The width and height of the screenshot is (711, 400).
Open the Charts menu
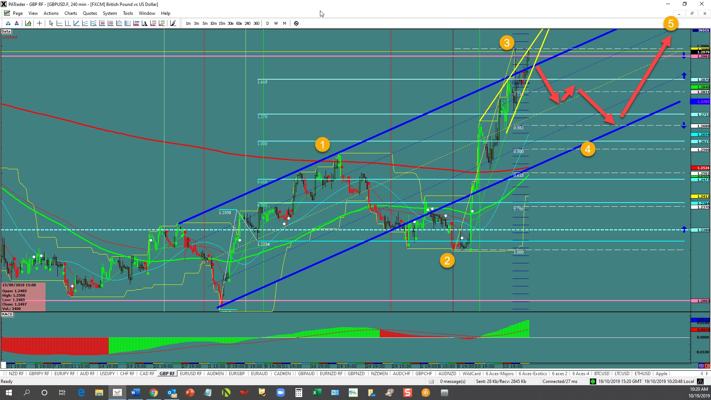(x=71, y=13)
